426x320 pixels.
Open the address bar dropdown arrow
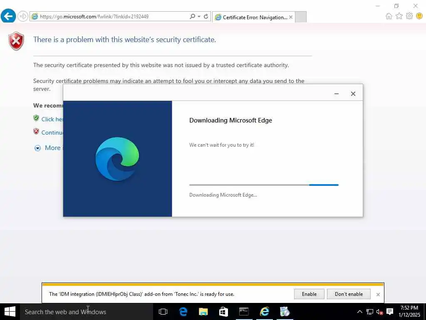click(x=199, y=16)
